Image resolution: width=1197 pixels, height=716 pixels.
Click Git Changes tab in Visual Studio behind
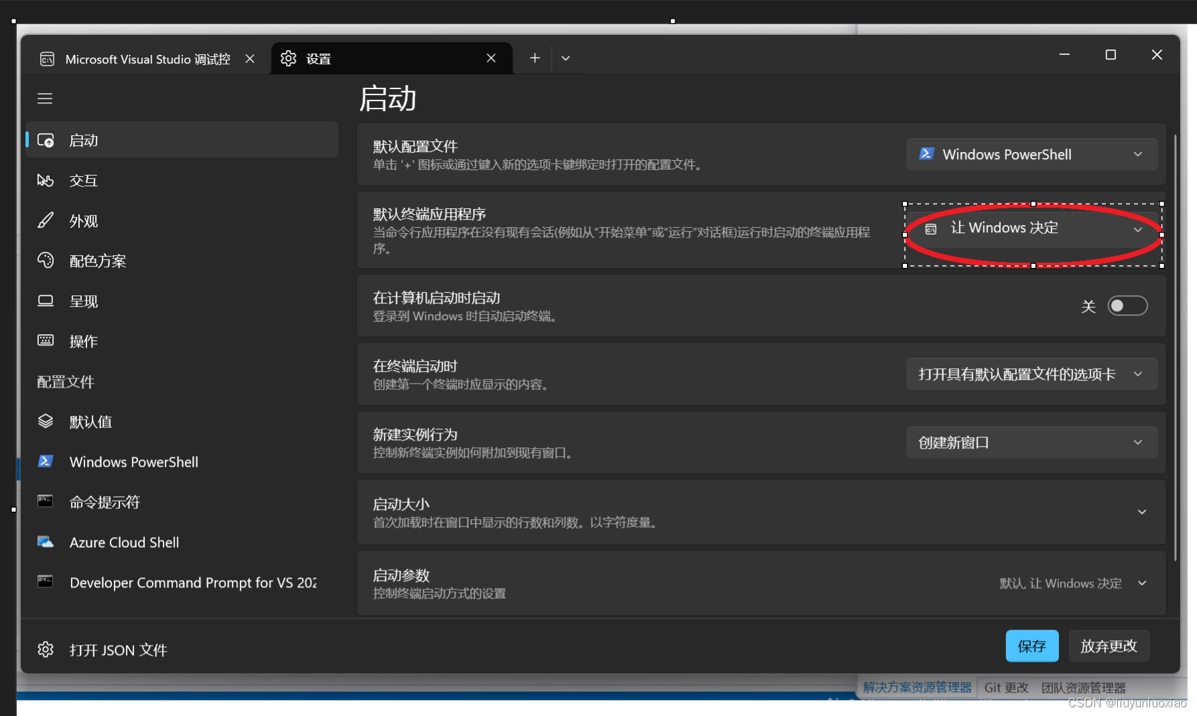pyautogui.click(x=1006, y=687)
